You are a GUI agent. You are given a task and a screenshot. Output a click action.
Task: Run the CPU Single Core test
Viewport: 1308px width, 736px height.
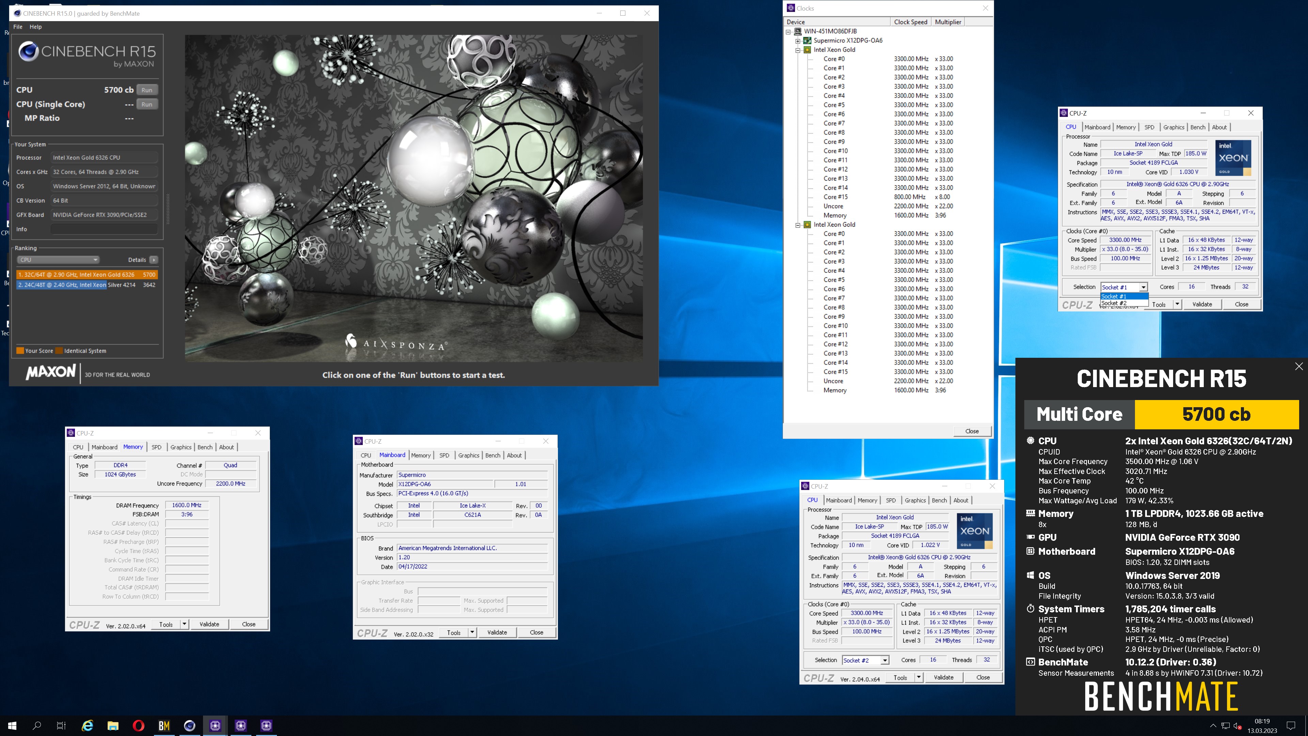(x=147, y=104)
